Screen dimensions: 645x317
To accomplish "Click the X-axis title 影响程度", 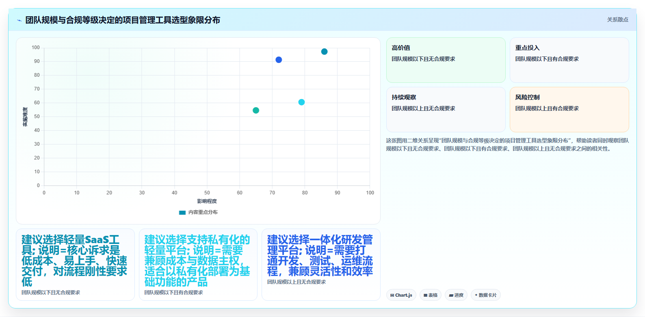I will coord(207,201).
